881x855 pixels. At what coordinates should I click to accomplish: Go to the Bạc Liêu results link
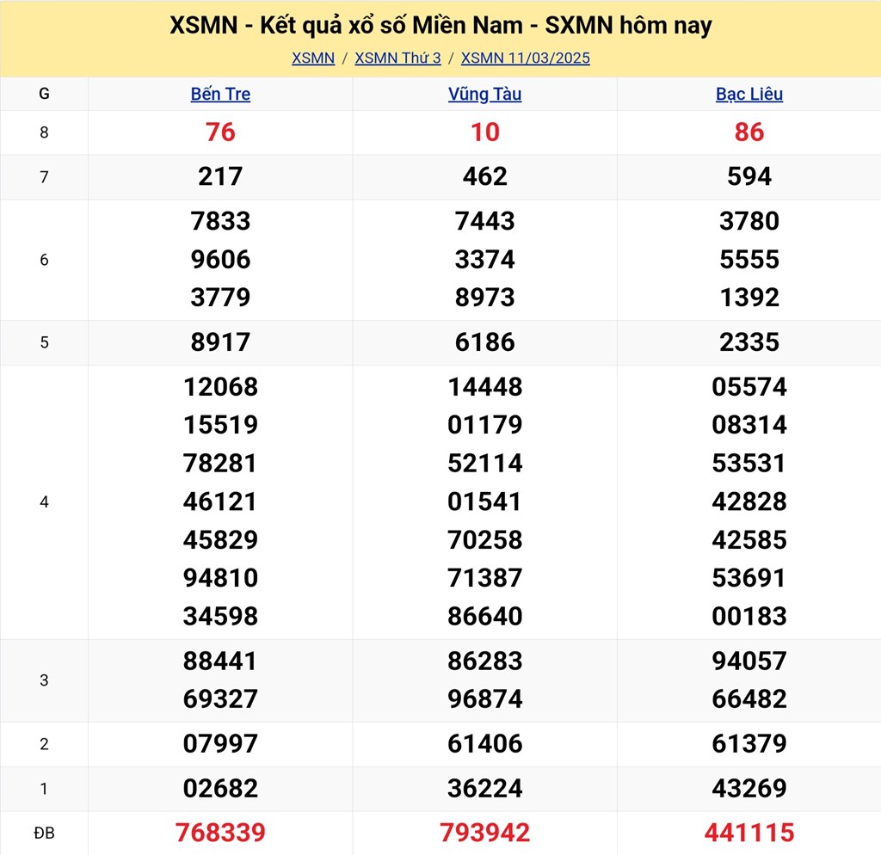(x=749, y=95)
